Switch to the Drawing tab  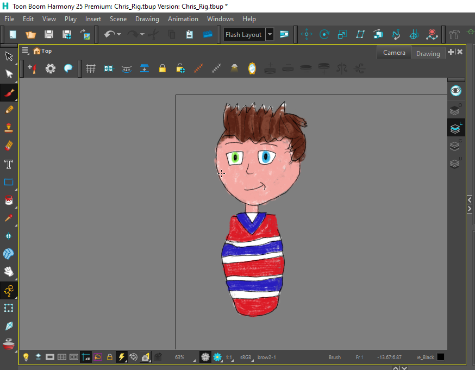[x=428, y=53]
